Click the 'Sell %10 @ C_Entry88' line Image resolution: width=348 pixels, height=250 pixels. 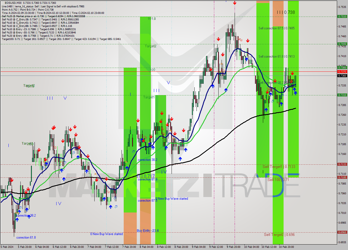click(x=37, y=26)
